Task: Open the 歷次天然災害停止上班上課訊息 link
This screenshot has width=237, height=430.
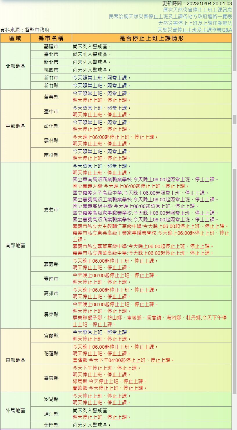Action: click(x=197, y=10)
